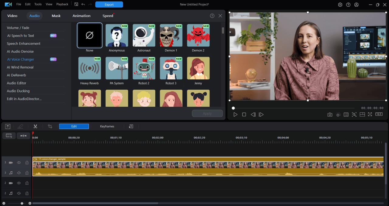Switch to the Mask tab
The width and height of the screenshot is (389, 206).
pos(56,15)
